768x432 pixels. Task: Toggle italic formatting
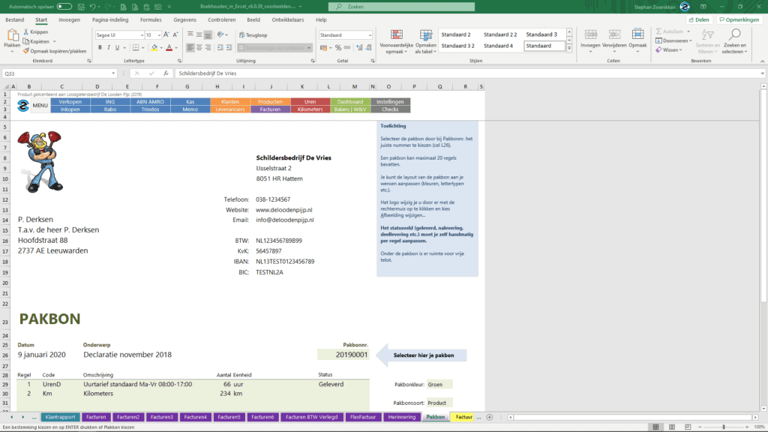pyautogui.click(x=109, y=47)
